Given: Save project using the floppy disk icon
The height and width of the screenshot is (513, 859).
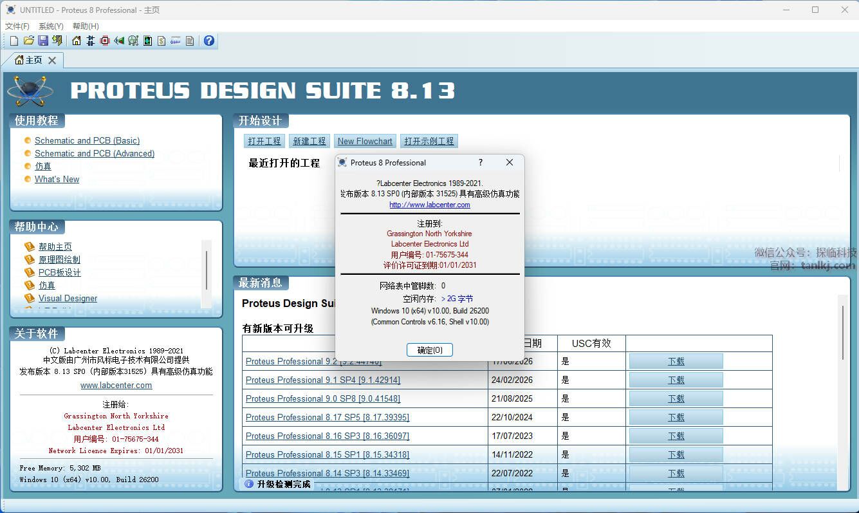Looking at the screenshot, I should pos(43,41).
